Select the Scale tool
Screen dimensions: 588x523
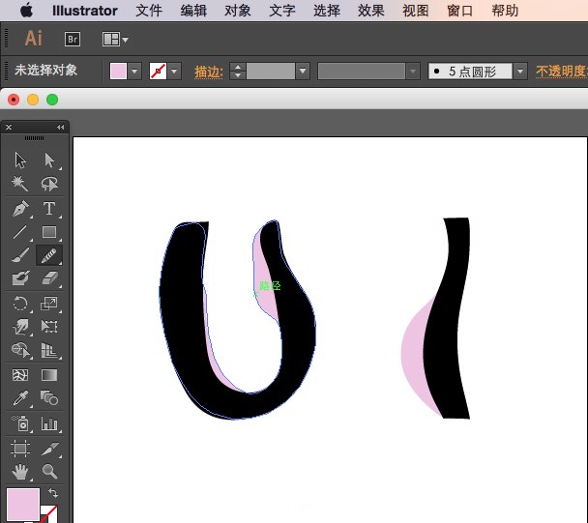(49, 304)
